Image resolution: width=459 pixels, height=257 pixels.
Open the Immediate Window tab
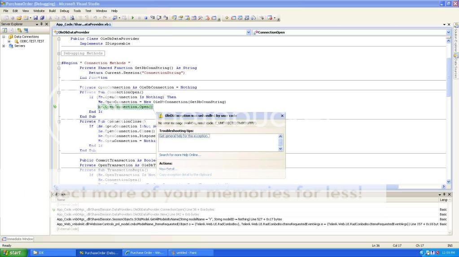pyautogui.click(x=18, y=239)
